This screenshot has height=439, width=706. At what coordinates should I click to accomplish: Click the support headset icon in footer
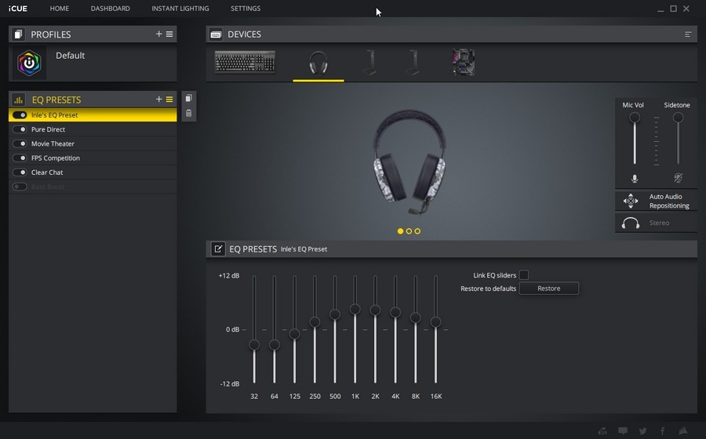pos(602,431)
